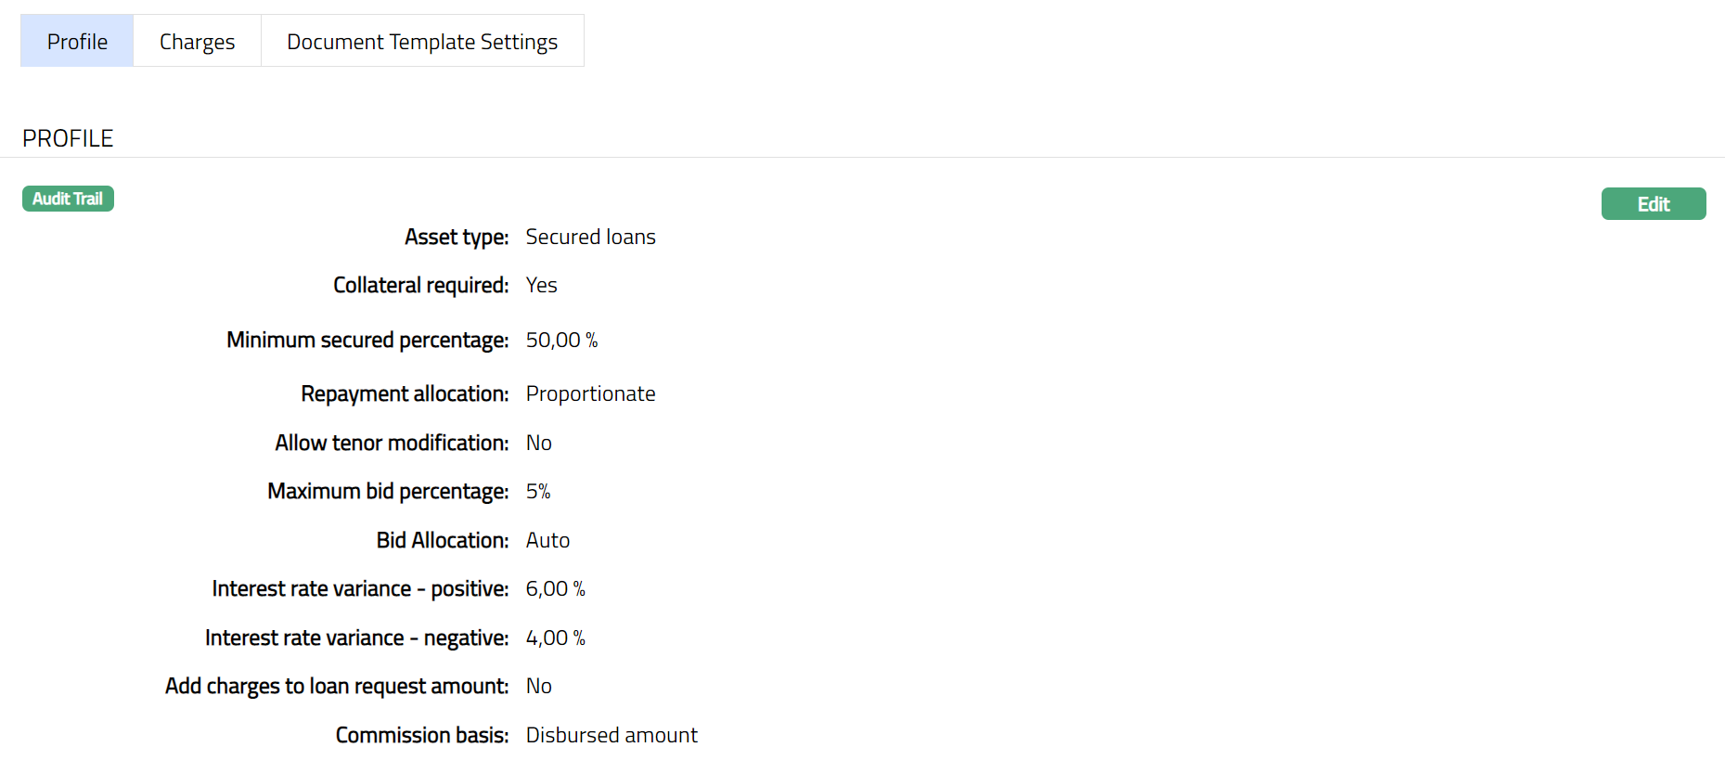
Task: Go to Document Template Settings tab
Action: coord(422,42)
